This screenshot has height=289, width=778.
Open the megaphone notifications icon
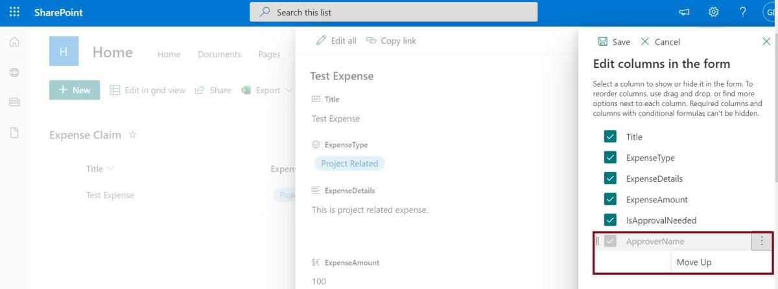[684, 12]
